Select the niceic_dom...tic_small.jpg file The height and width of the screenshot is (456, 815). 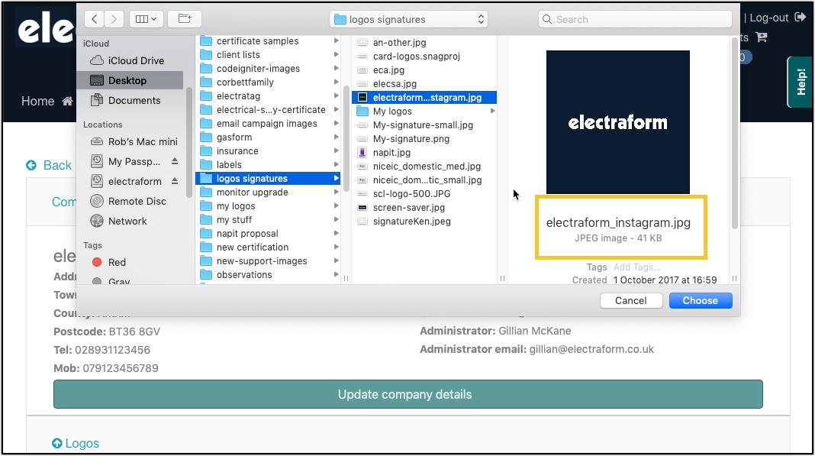[424, 180]
